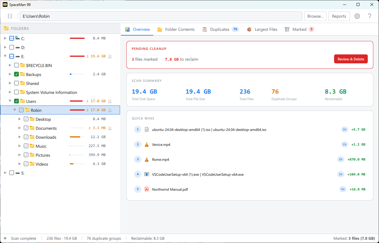Collapse the Robin folder
Viewport: 379px width, 243px height.
(15, 110)
